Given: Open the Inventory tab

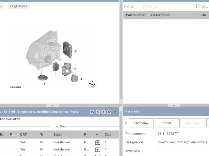Looking at the screenshot, I should [193, 123].
